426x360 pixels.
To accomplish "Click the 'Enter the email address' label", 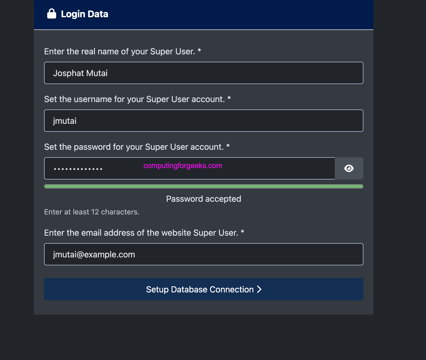I will [141, 233].
